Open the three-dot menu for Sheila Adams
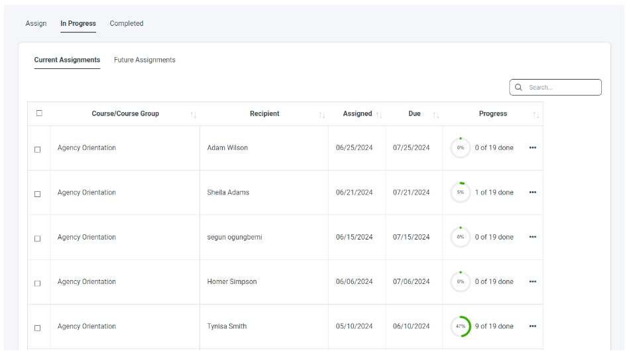The image size is (631, 357). click(532, 192)
